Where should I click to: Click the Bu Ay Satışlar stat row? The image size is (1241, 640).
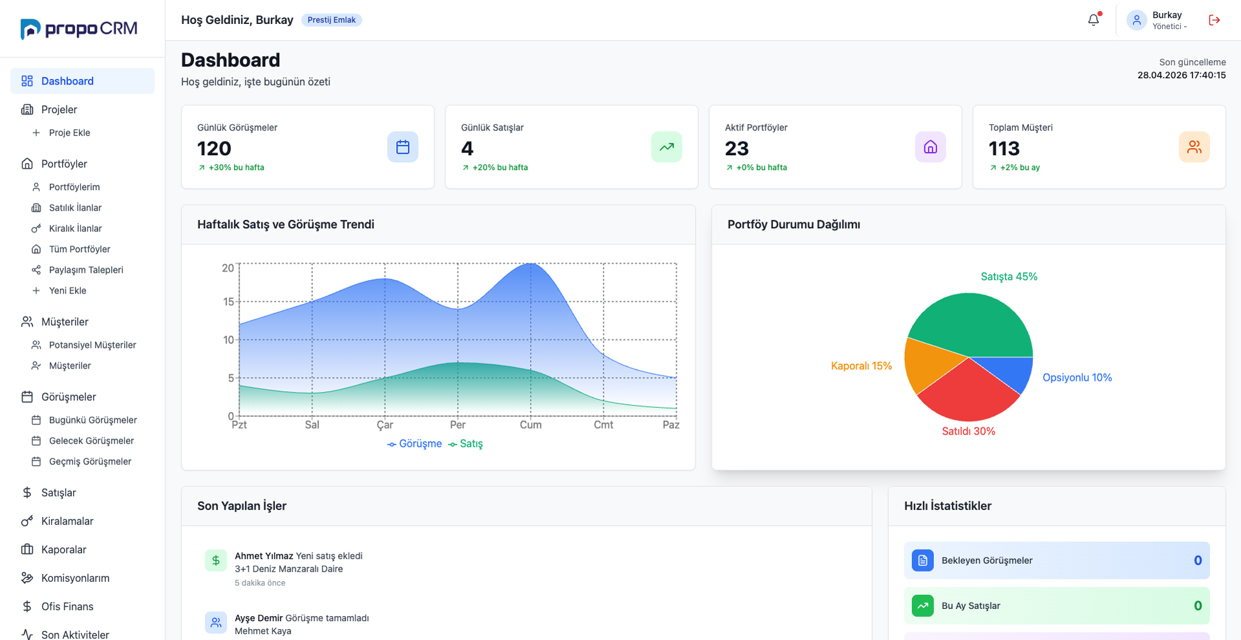click(x=1057, y=606)
